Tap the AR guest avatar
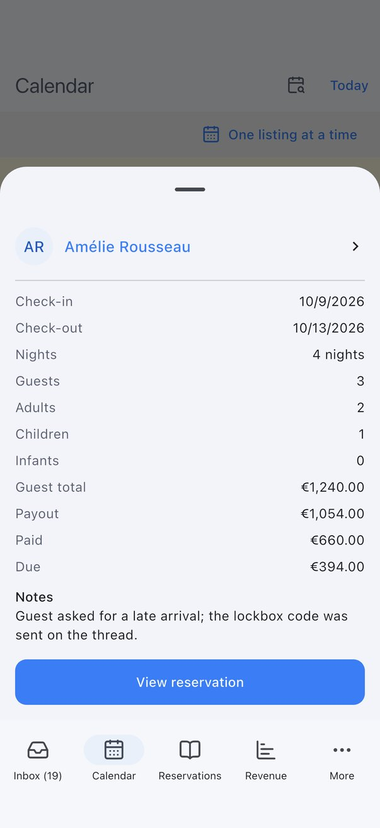 coord(34,246)
